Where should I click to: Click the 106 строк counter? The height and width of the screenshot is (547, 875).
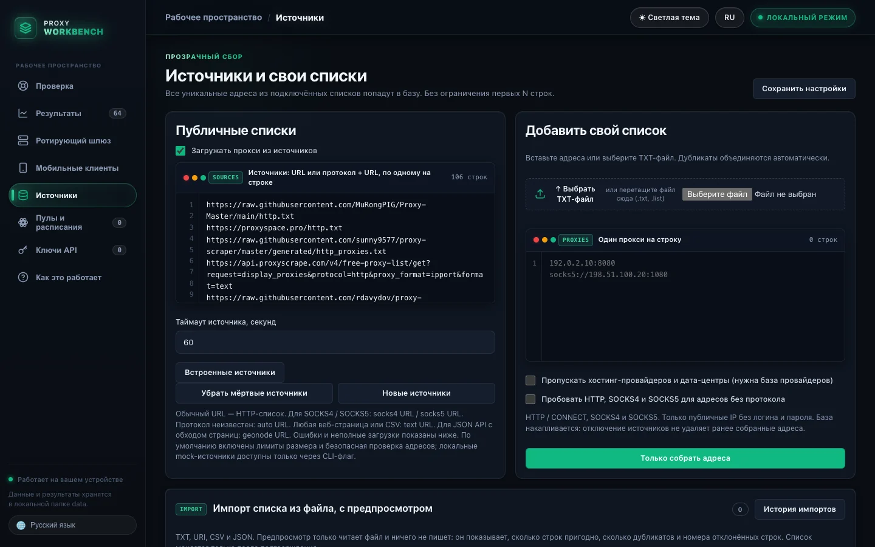click(469, 177)
